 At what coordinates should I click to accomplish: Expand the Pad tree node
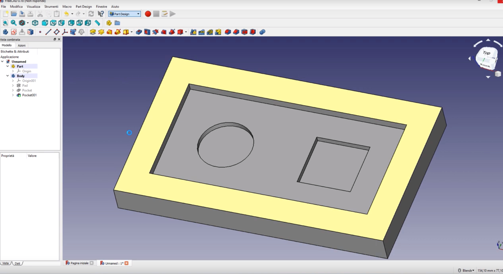pyautogui.click(x=13, y=85)
